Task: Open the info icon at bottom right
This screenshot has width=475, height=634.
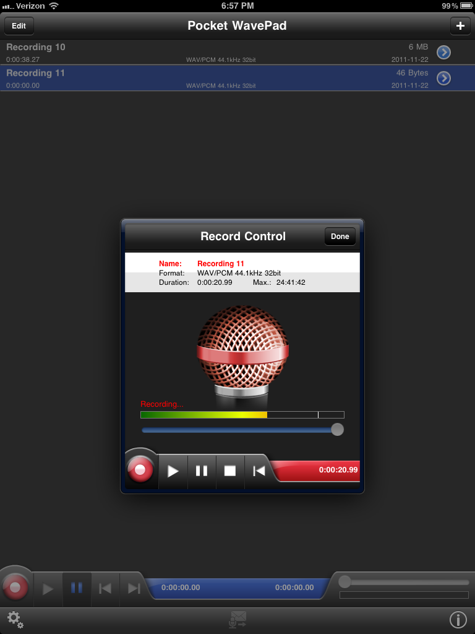Action: click(458, 620)
